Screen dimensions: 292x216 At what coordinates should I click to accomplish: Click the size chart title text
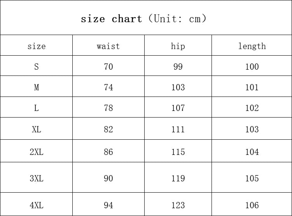[143, 19]
